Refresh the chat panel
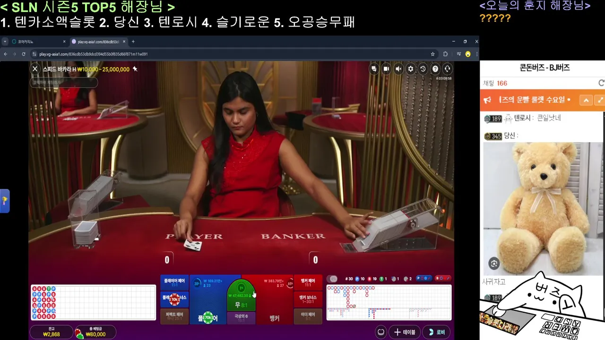The height and width of the screenshot is (340, 605). click(601, 83)
